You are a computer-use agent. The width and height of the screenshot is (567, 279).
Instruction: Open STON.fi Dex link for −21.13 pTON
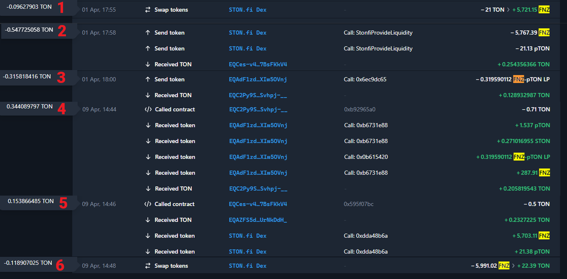pos(248,49)
